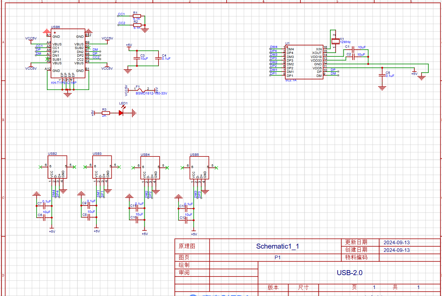This screenshot has height=296, width=442.
Task: Click resistor R3 next to LED1
Action: 104,113
